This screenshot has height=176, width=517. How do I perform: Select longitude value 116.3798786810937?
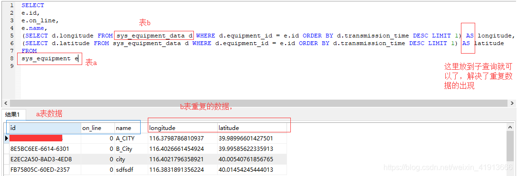182,139
